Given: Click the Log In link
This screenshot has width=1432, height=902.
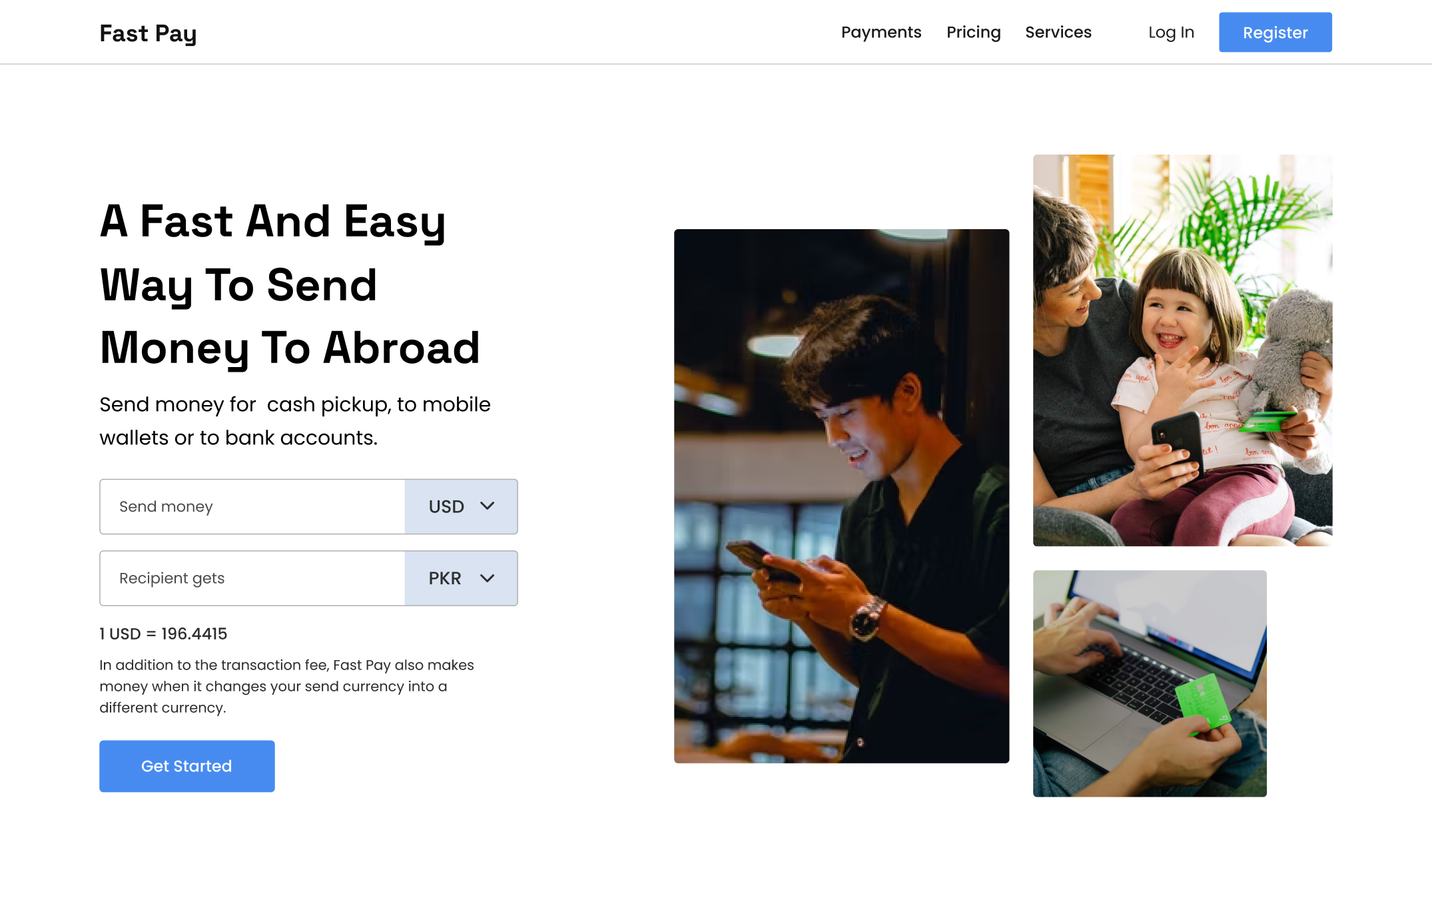Looking at the screenshot, I should (1171, 32).
